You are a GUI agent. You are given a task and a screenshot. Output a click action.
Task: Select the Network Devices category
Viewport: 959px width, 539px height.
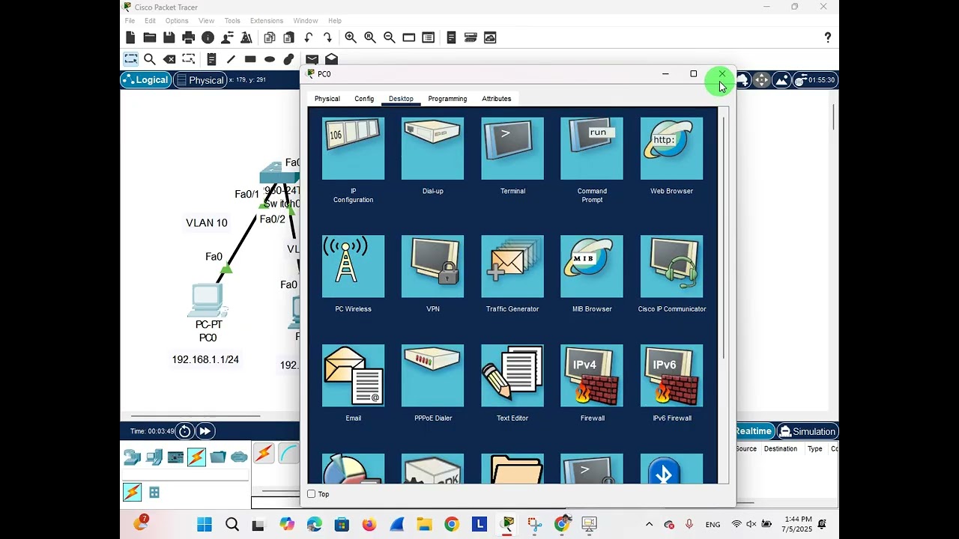point(133,457)
